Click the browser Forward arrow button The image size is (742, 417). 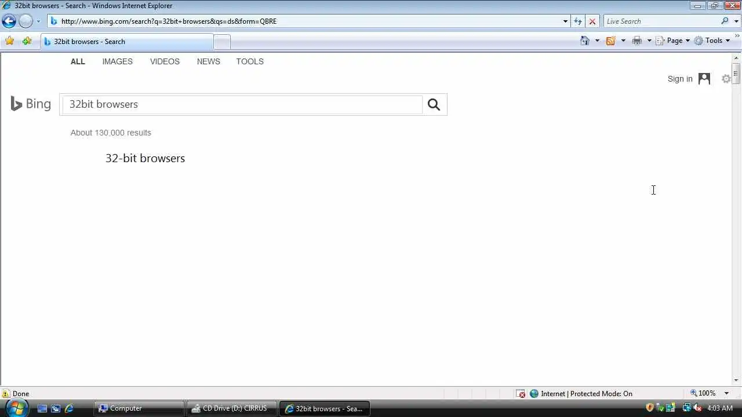[x=26, y=21]
